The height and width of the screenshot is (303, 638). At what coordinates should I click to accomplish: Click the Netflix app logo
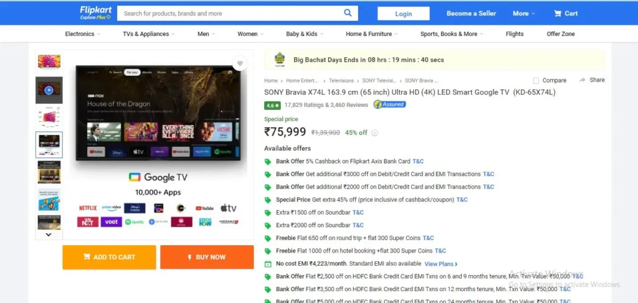pos(88,208)
